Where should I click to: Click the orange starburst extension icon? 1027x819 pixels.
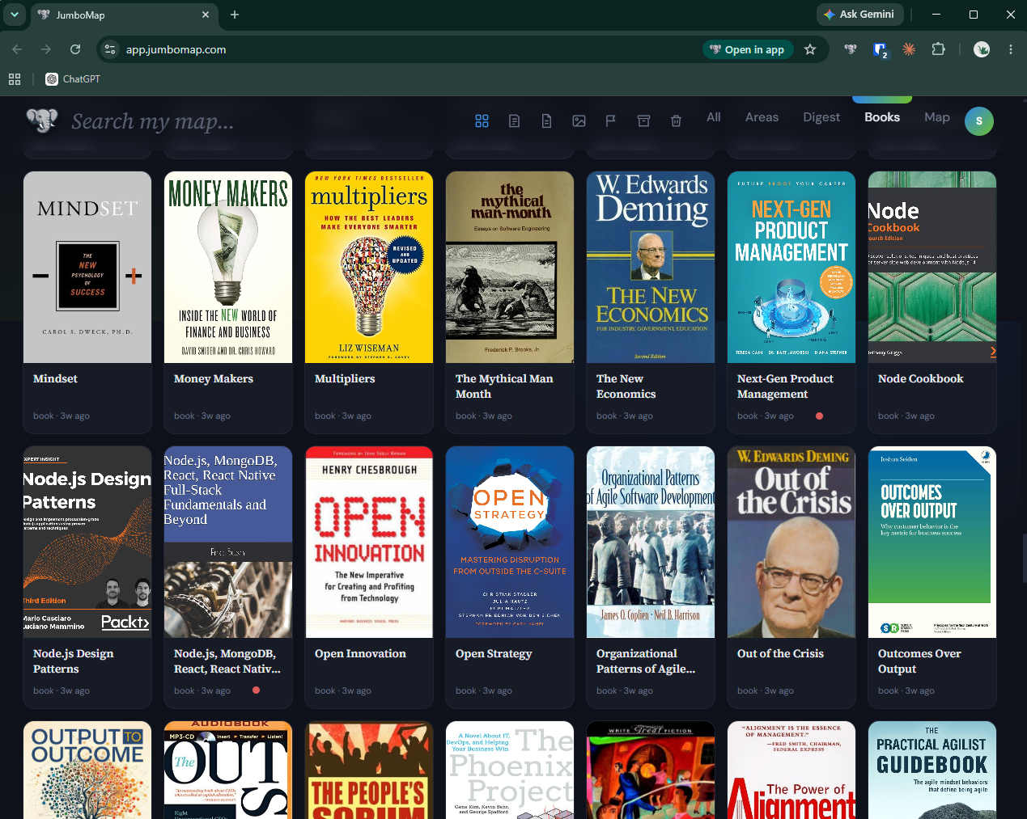pos(909,49)
